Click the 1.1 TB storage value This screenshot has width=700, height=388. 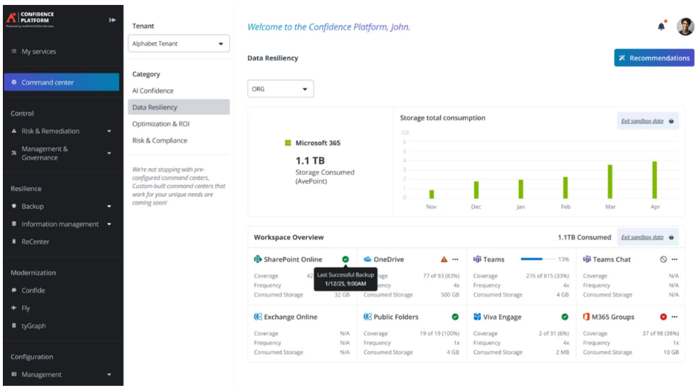click(310, 161)
